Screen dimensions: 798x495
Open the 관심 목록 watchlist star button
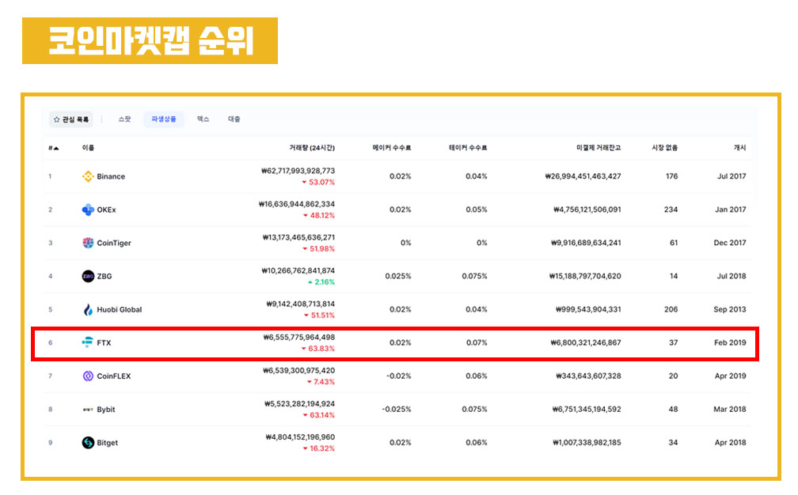click(x=71, y=119)
